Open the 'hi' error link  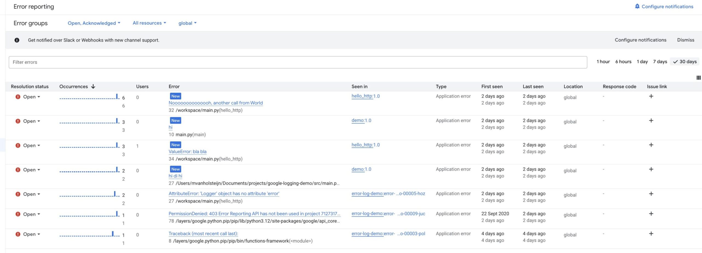[x=171, y=127]
